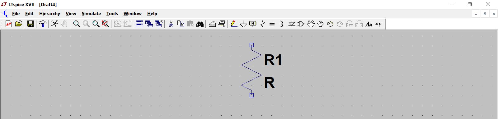
Task: Open Print Setup icon
Action: pos(222,24)
